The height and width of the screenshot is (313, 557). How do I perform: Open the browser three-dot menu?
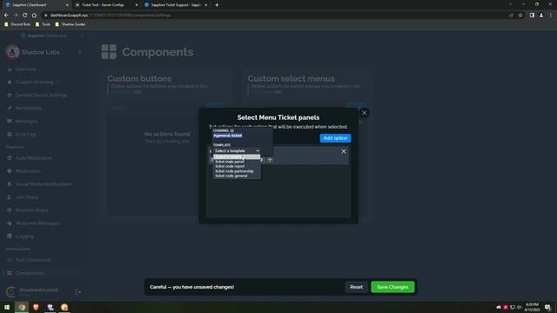point(551,16)
